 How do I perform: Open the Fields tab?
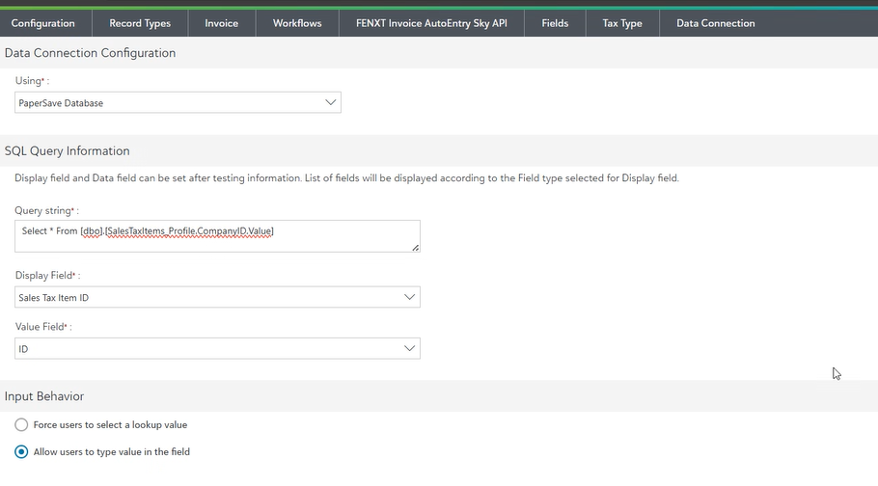coord(555,23)
